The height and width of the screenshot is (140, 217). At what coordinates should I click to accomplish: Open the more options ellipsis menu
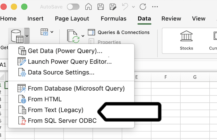(x=155, y=7)
